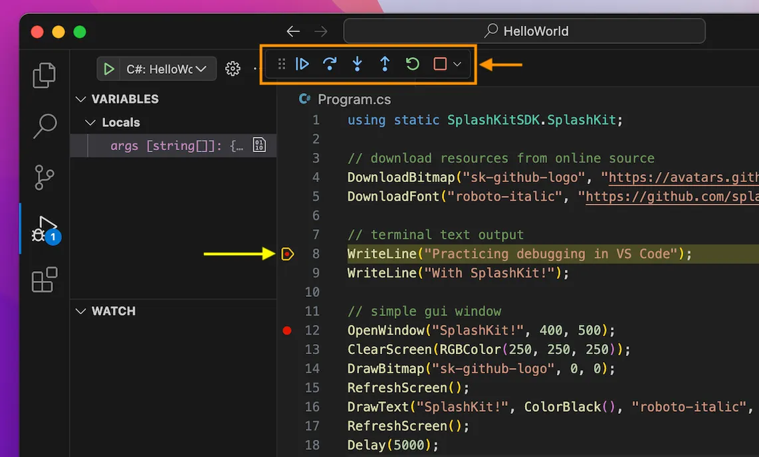Click 'RefreshScreen();' on line 17
The width and height of the screenshot is (759, 457).
coord(409,426)
